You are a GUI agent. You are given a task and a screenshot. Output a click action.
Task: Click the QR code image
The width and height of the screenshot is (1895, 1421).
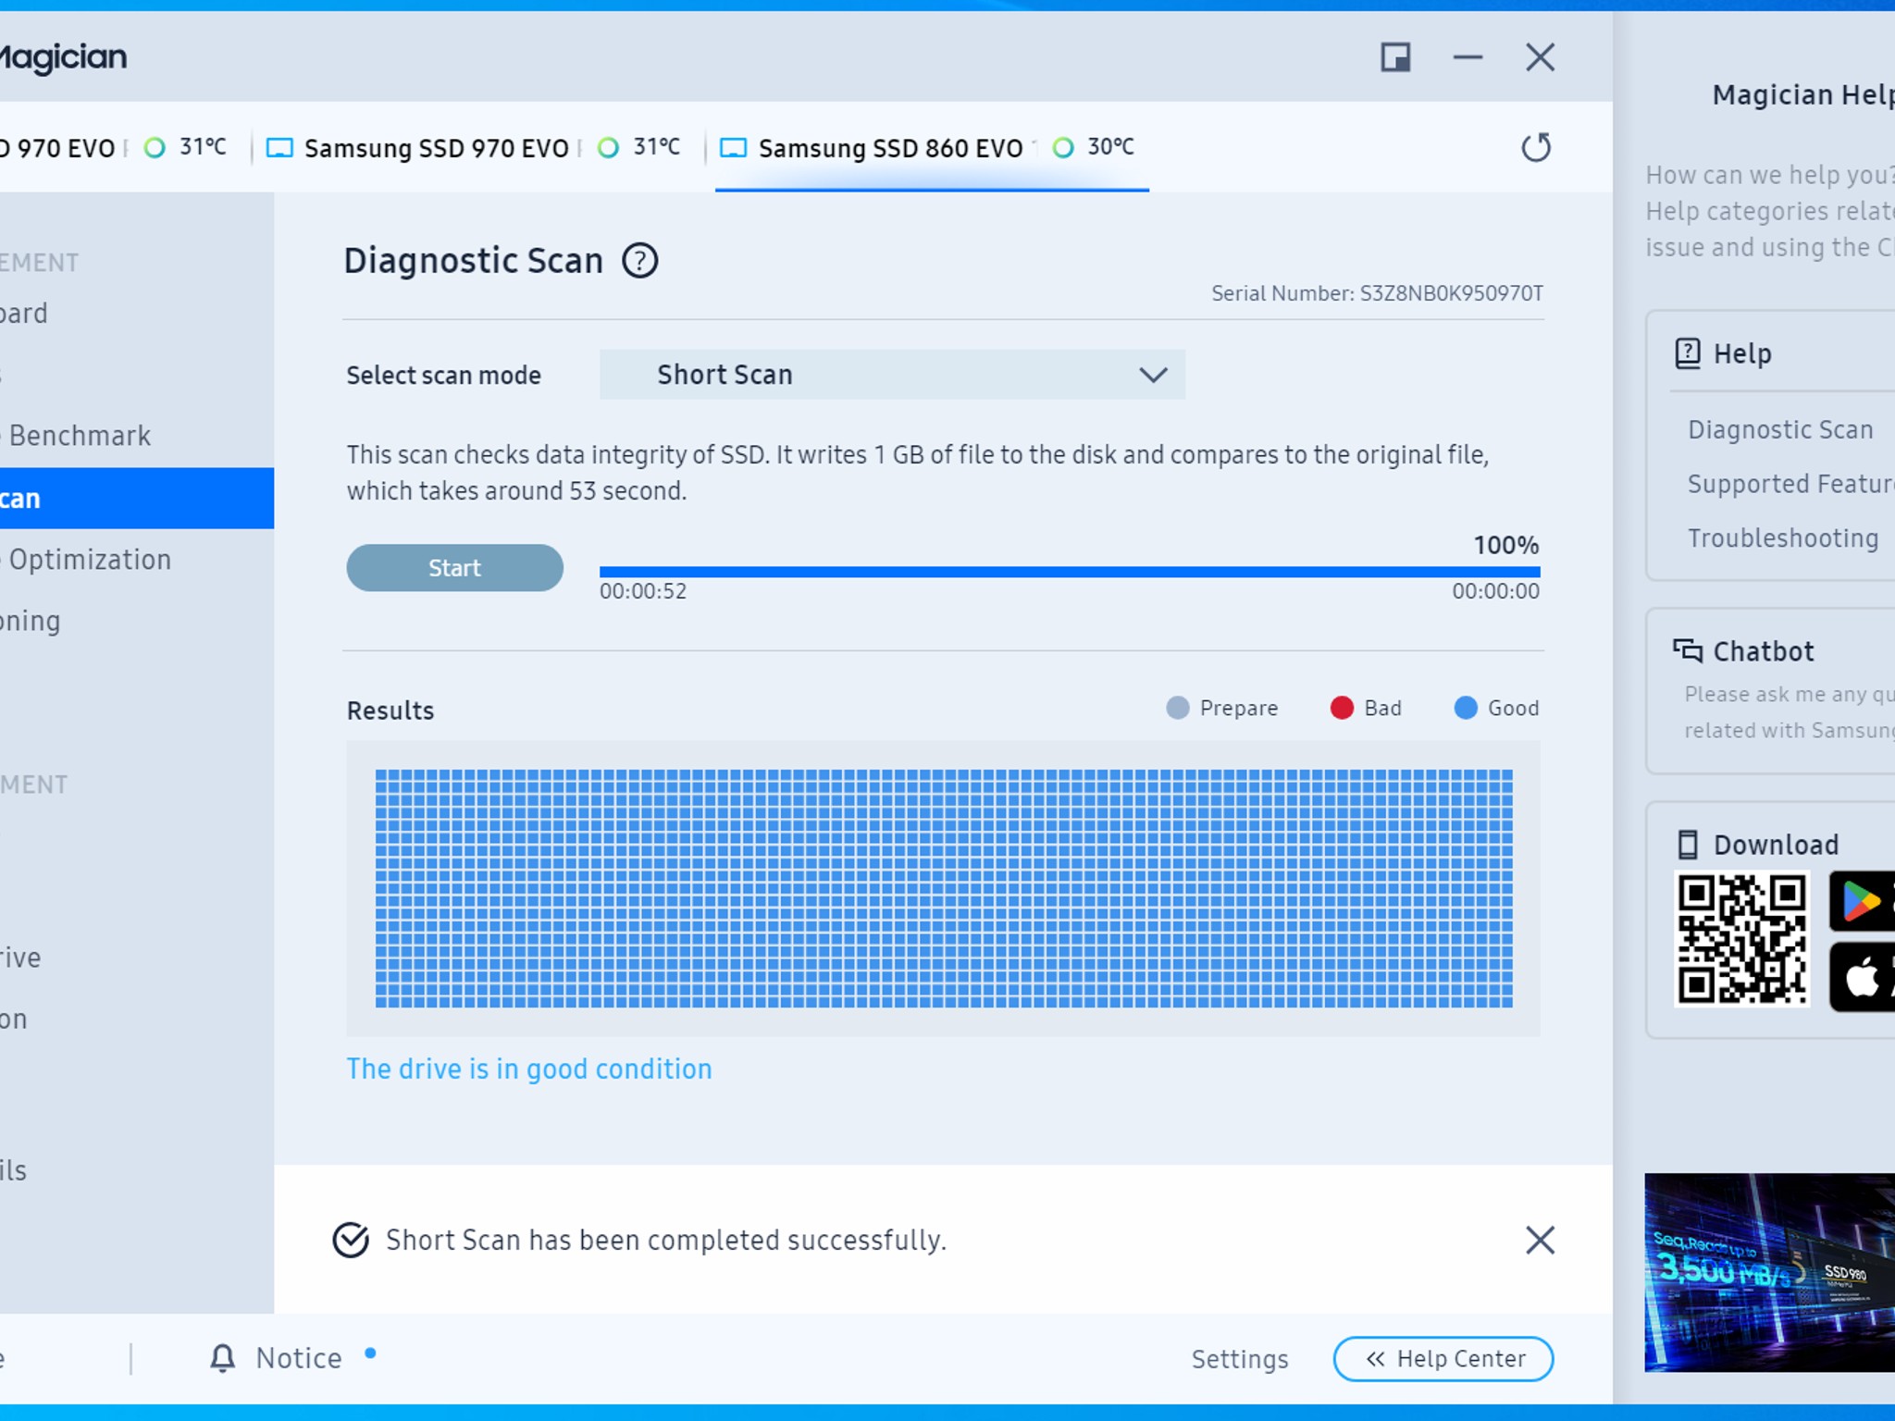[1741, 940]
